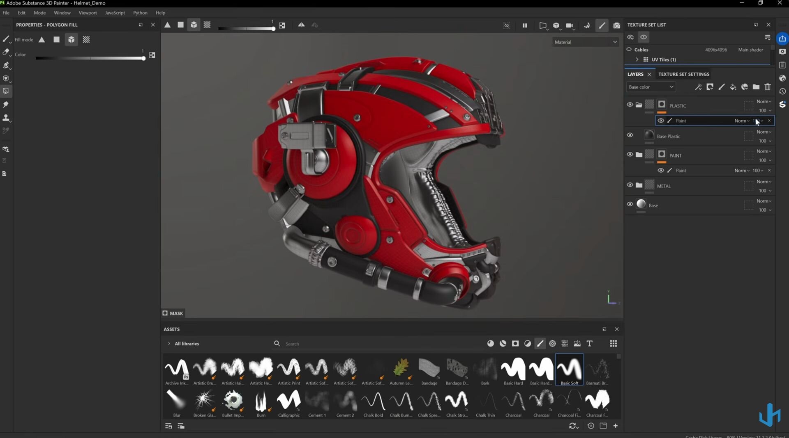Image resolution: width=789 pixels, height=438 pixels.
Task: Expand the UV Tiles (1) entry
Action: coord(637,59)
